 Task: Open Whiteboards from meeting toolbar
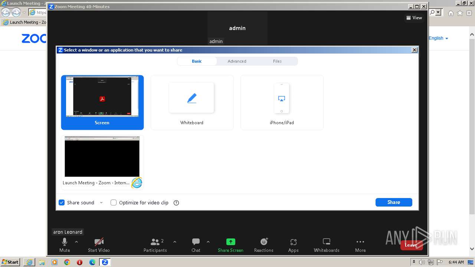(327, 245)
